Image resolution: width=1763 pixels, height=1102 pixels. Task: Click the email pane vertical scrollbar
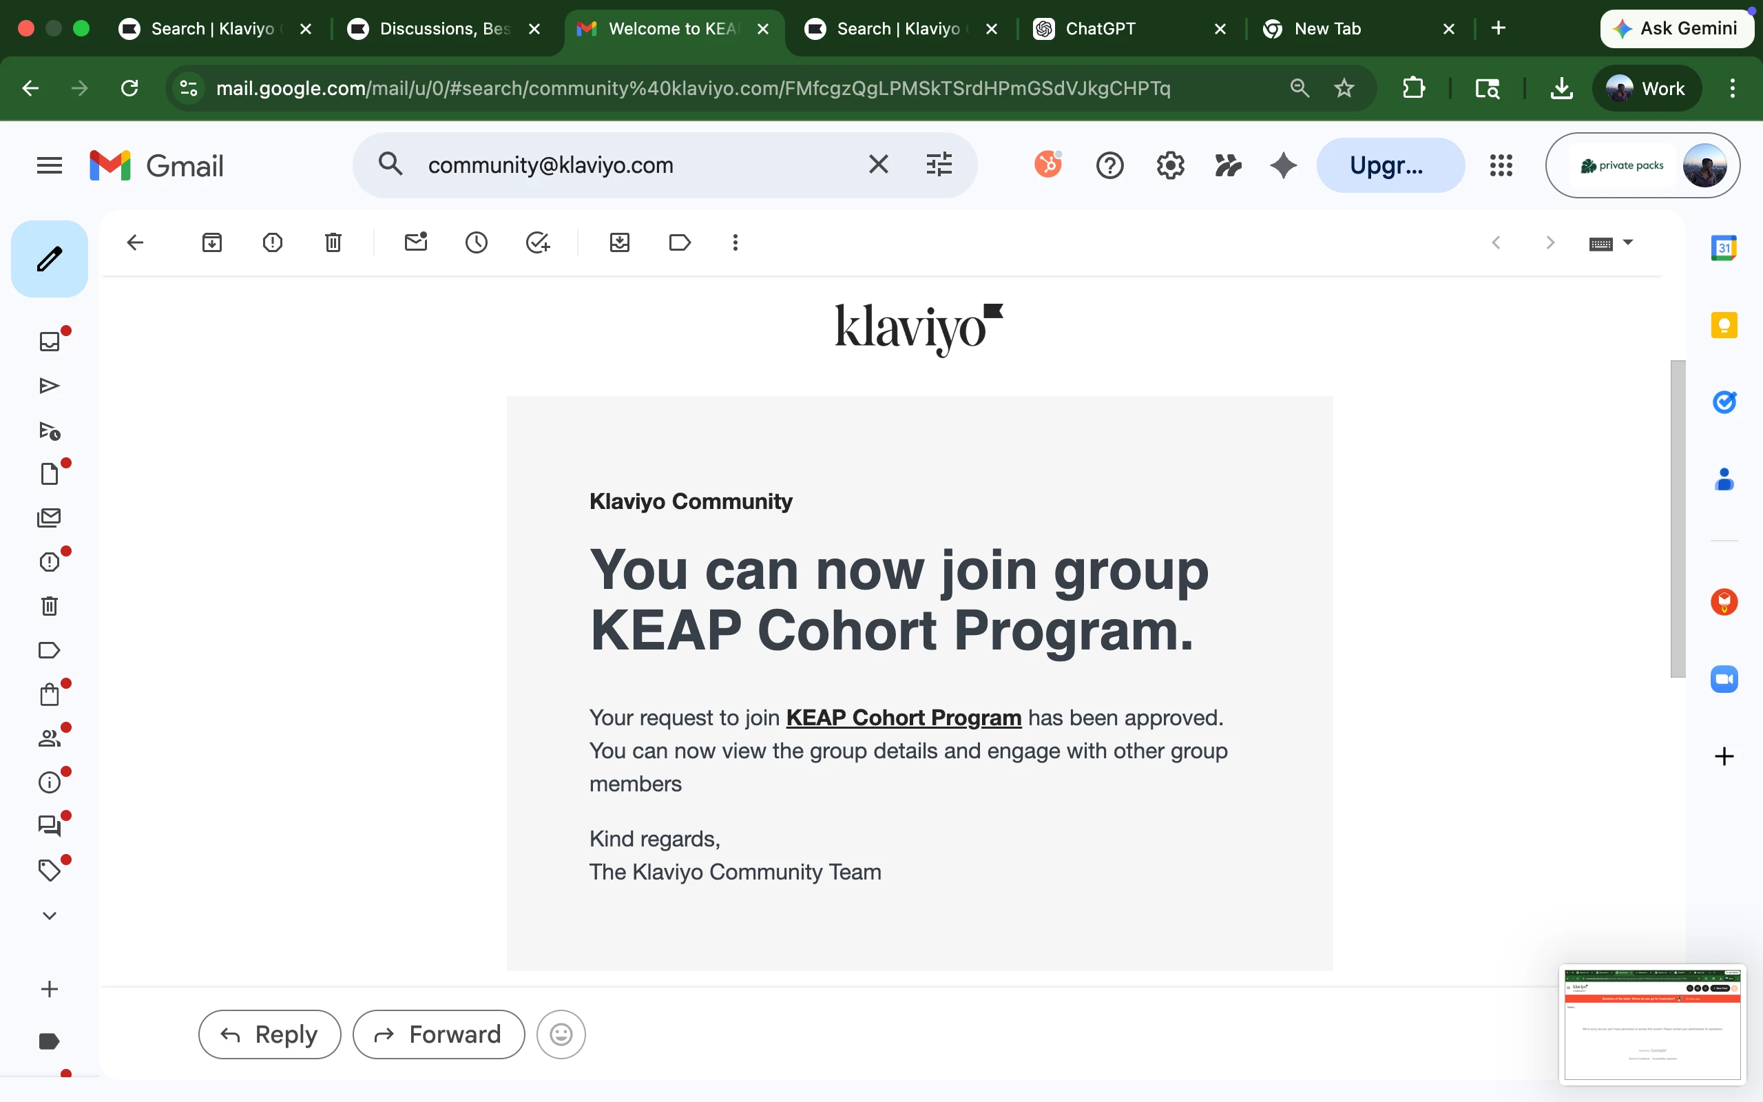tap(1678, 517)
